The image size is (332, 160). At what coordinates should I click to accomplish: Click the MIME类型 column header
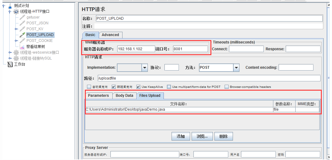pos(307,104)
